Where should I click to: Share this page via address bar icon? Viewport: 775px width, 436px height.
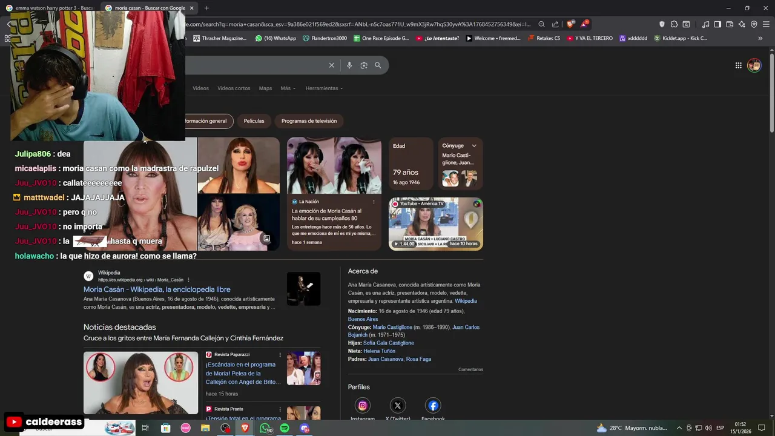(x=555, y=24)
